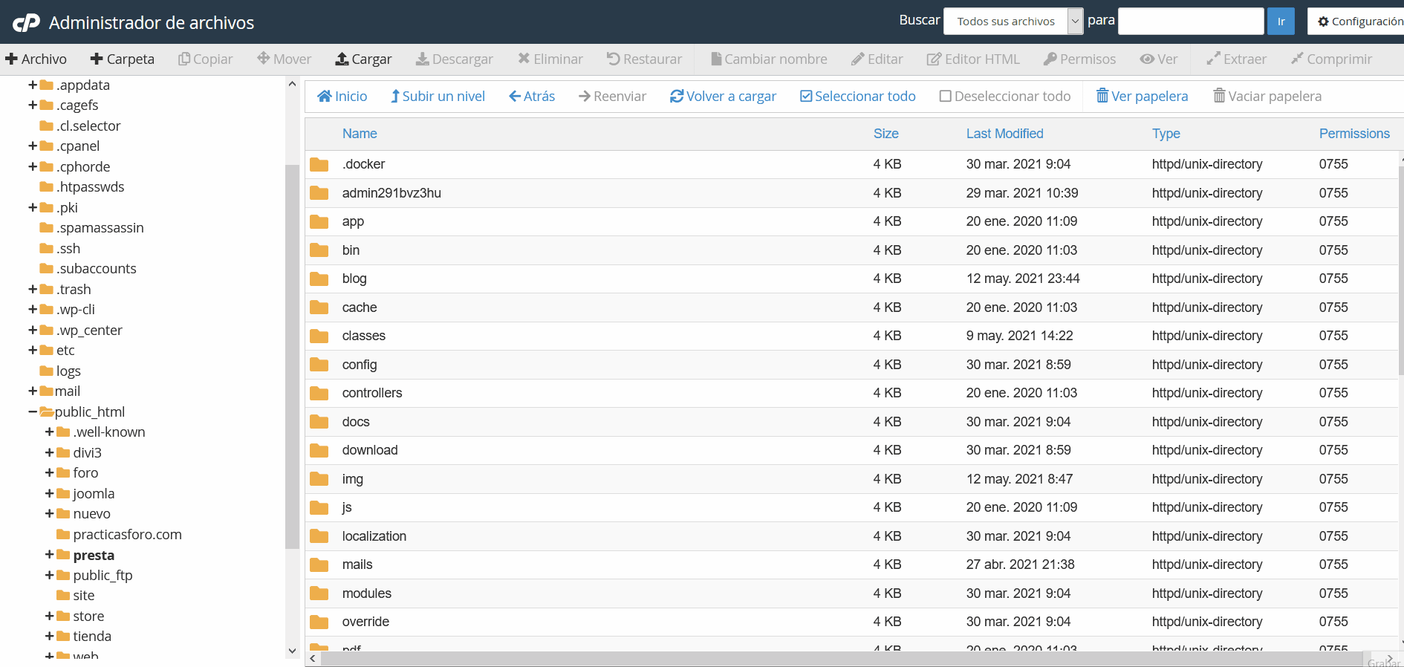
Task: Open the Editor HTML tool
Action: tap(973, 59)
